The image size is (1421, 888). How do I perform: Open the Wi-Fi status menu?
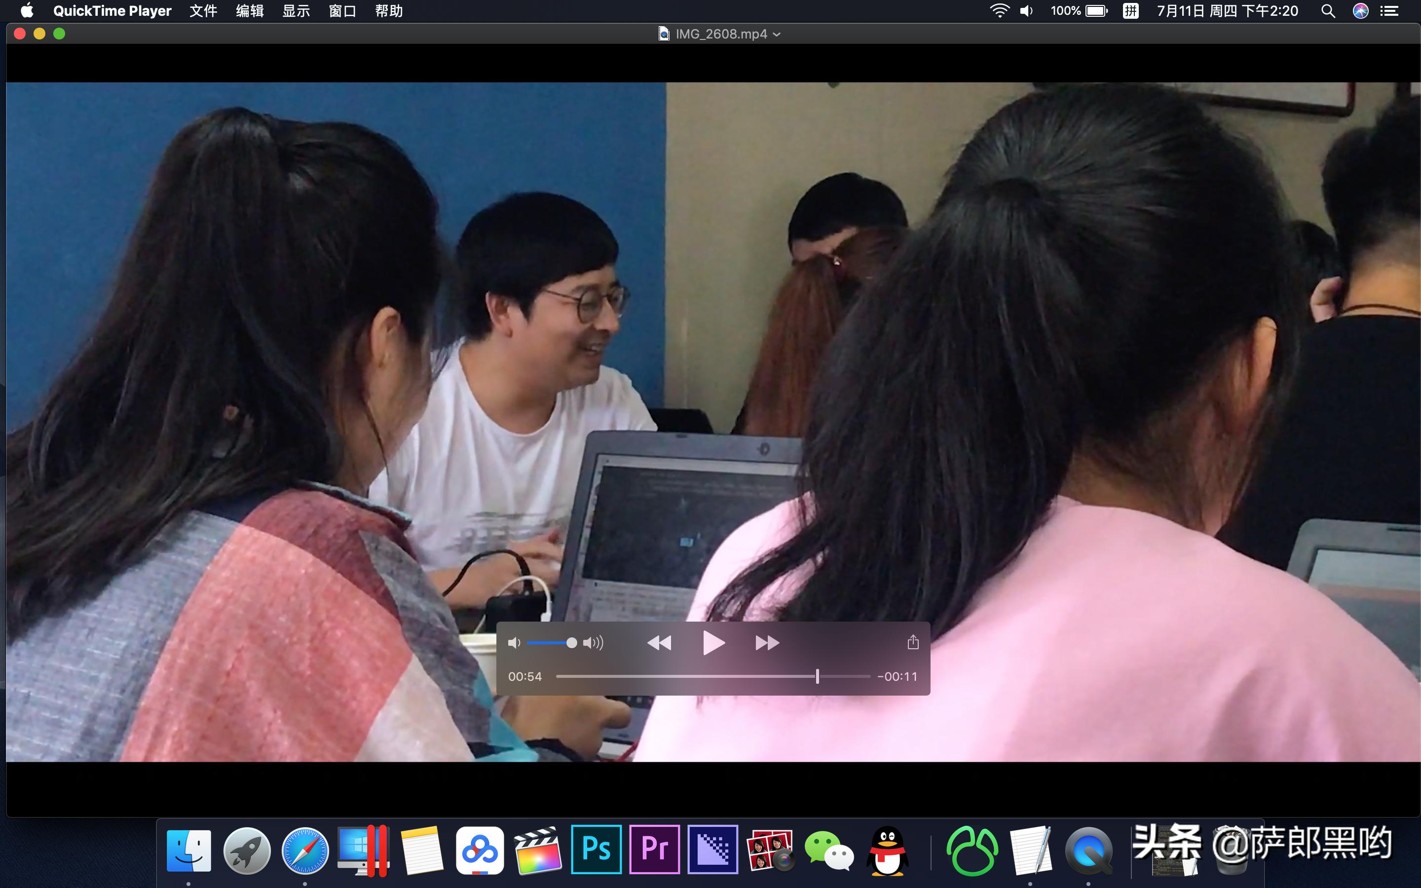point(999,10)
